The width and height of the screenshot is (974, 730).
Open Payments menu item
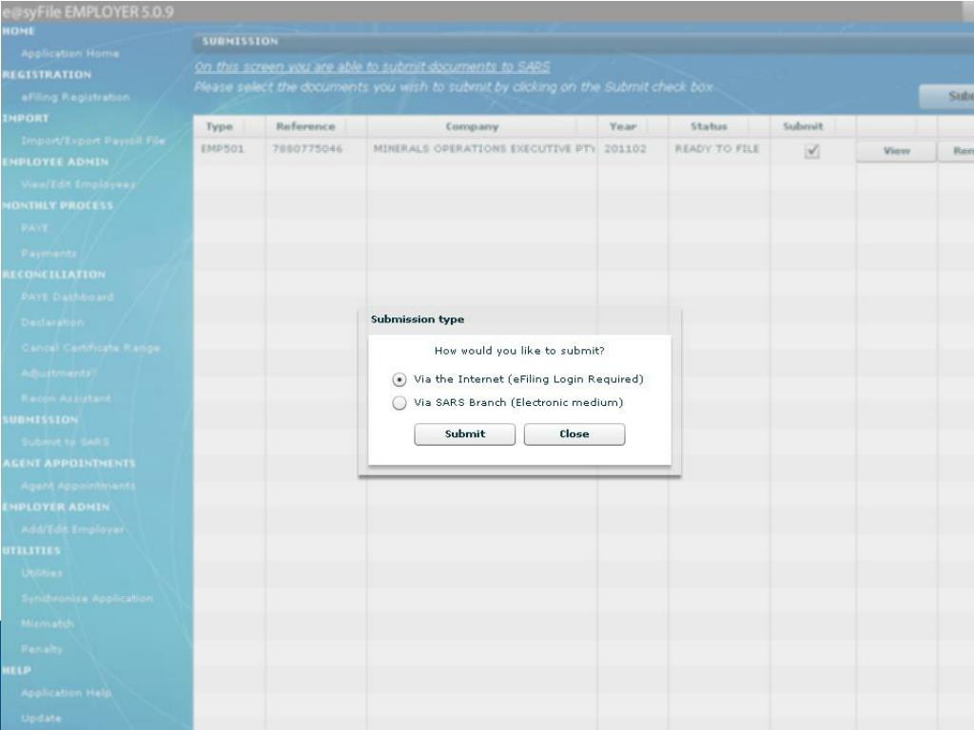tap(49, 253)
